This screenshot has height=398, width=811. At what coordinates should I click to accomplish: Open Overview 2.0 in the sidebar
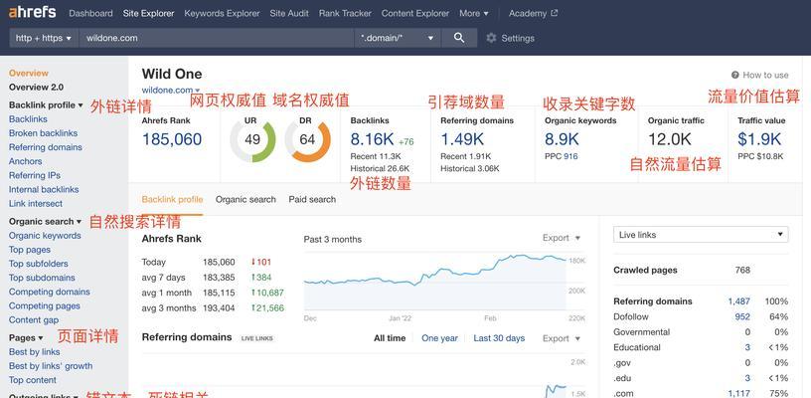click(36, 88)
